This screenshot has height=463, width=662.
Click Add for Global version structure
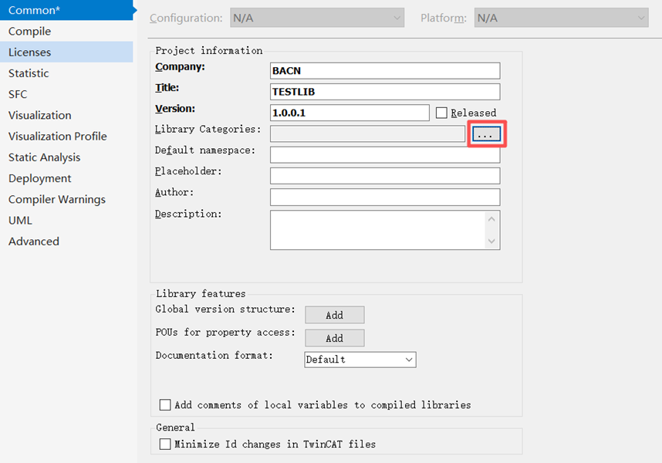coord(334,315)
